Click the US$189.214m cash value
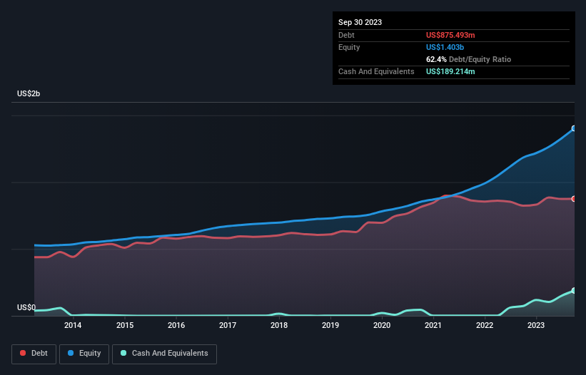Screen dimensions: 586x375 450,71
